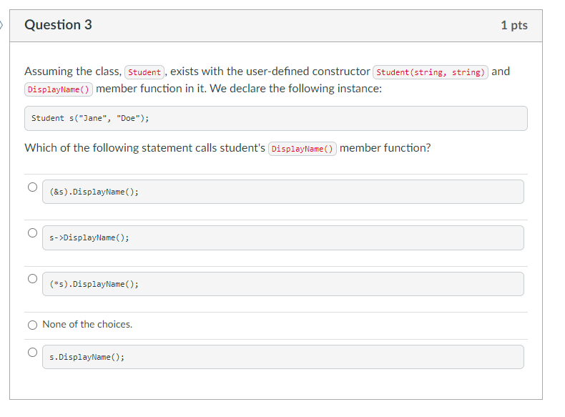This screenshot has height=417, width=565.
Task: Click the Student s("Jane", "Doe"); code block
Action: tap(276, 119)
